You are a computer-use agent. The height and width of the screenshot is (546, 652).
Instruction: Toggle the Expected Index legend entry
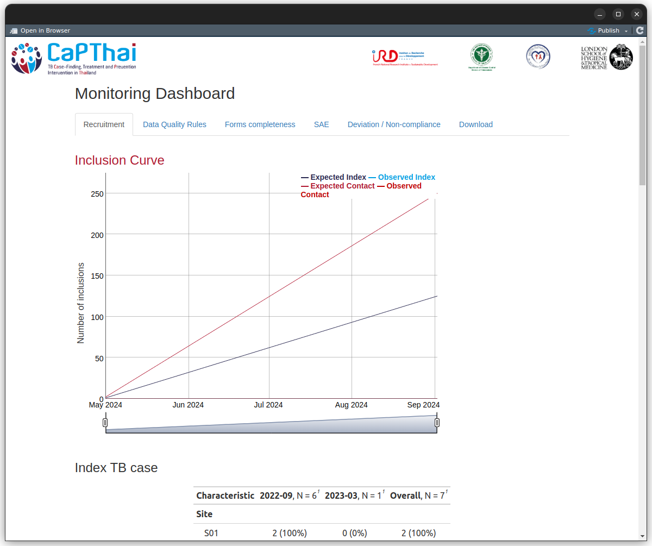(x=334, y=177)
